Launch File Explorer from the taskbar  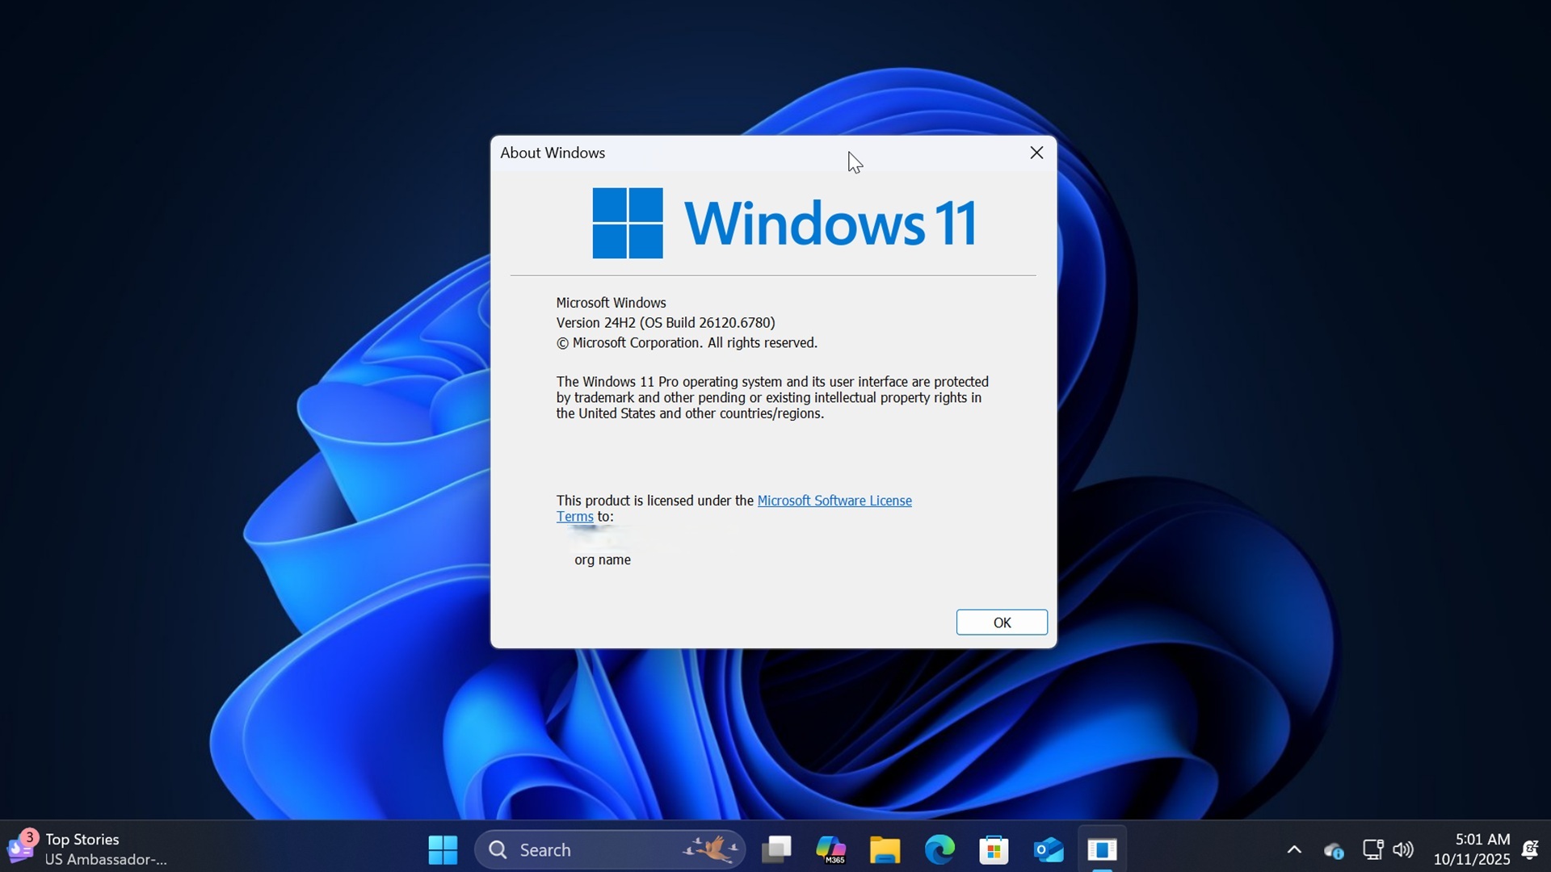885,849
